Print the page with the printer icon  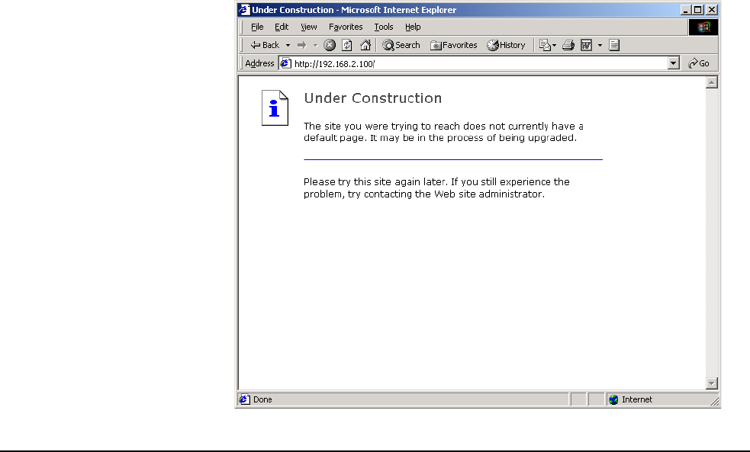(568, 45)
